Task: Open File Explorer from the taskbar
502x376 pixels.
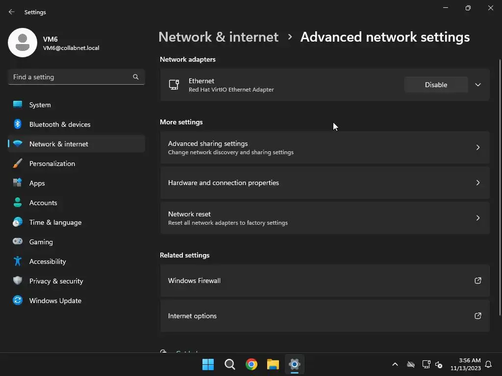Action: 273,364
